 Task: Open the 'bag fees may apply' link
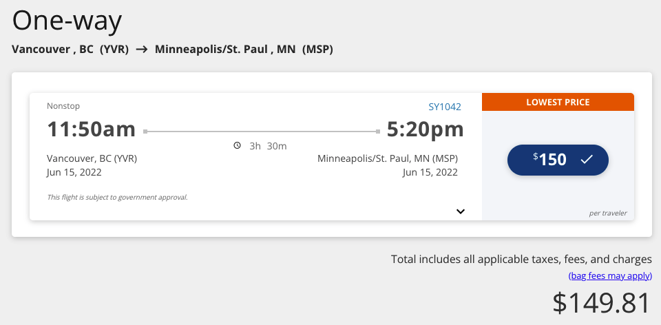click(609, 275)
